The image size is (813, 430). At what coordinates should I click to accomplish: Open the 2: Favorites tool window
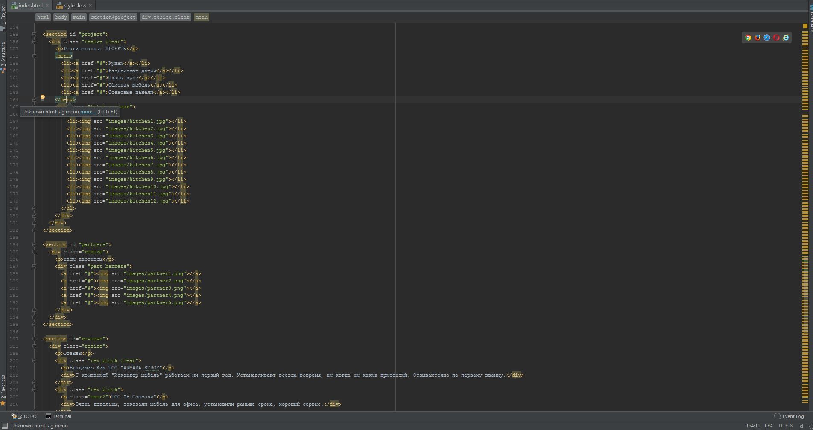3,390
